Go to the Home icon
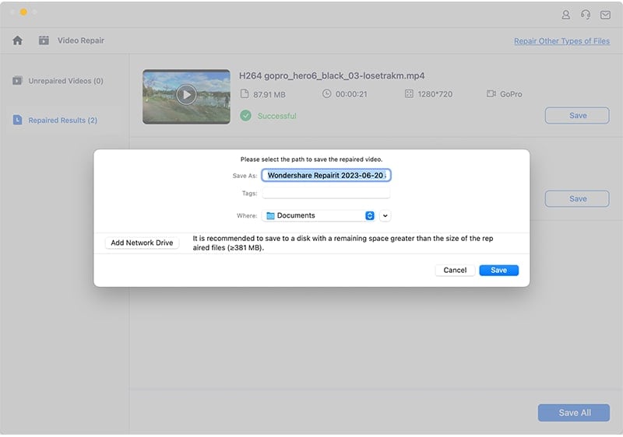The image size is (623, 437). tap(17, 40)
